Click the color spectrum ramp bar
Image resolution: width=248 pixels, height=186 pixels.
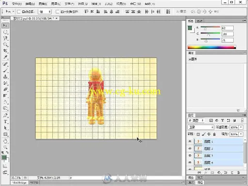pos(212,47)
